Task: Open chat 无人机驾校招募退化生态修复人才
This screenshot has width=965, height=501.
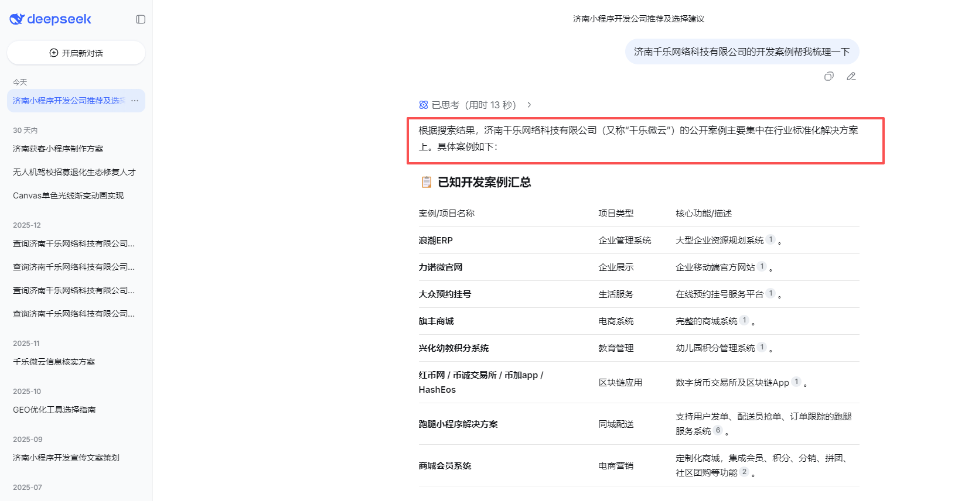Action: point(74,172)
